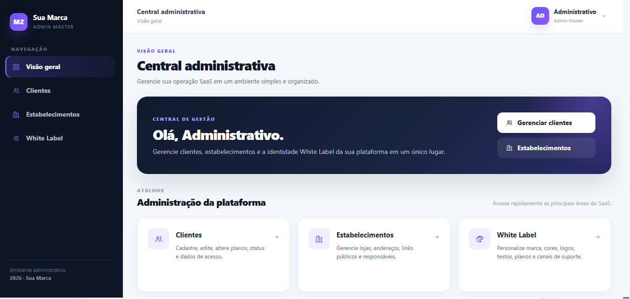Open the Visão geral navigation item

(x=60, y=67)
